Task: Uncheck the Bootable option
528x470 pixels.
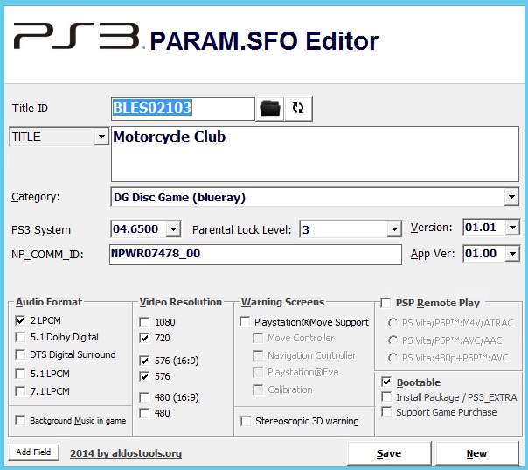Action: 386,382
